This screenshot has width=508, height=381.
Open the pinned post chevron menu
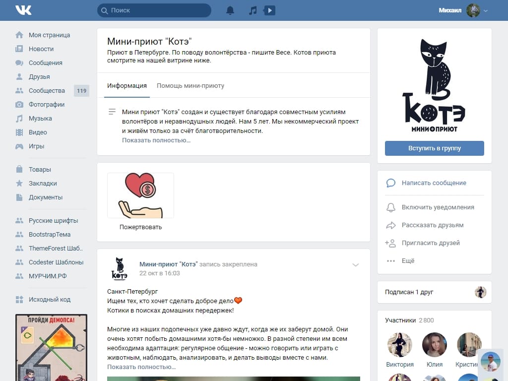355,265
